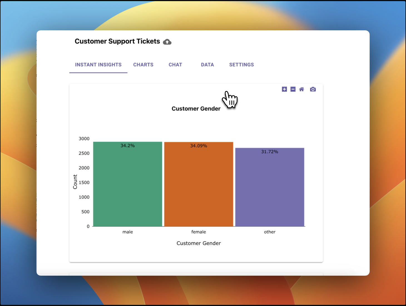Click the 1500 y-axis tick value
This screenshot has height=306, width=406.
tap(84, 182)
